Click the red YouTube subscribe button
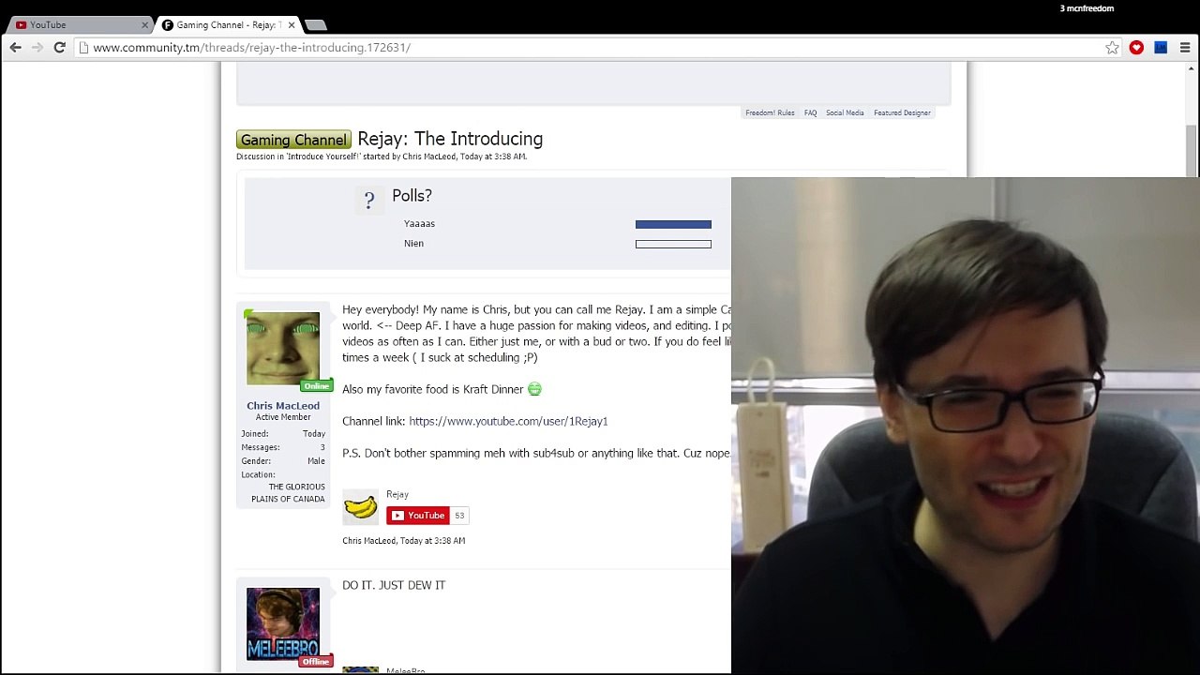Image resolution: width=1200 pixels, height=675 pixels. click(x=418, y=516)
